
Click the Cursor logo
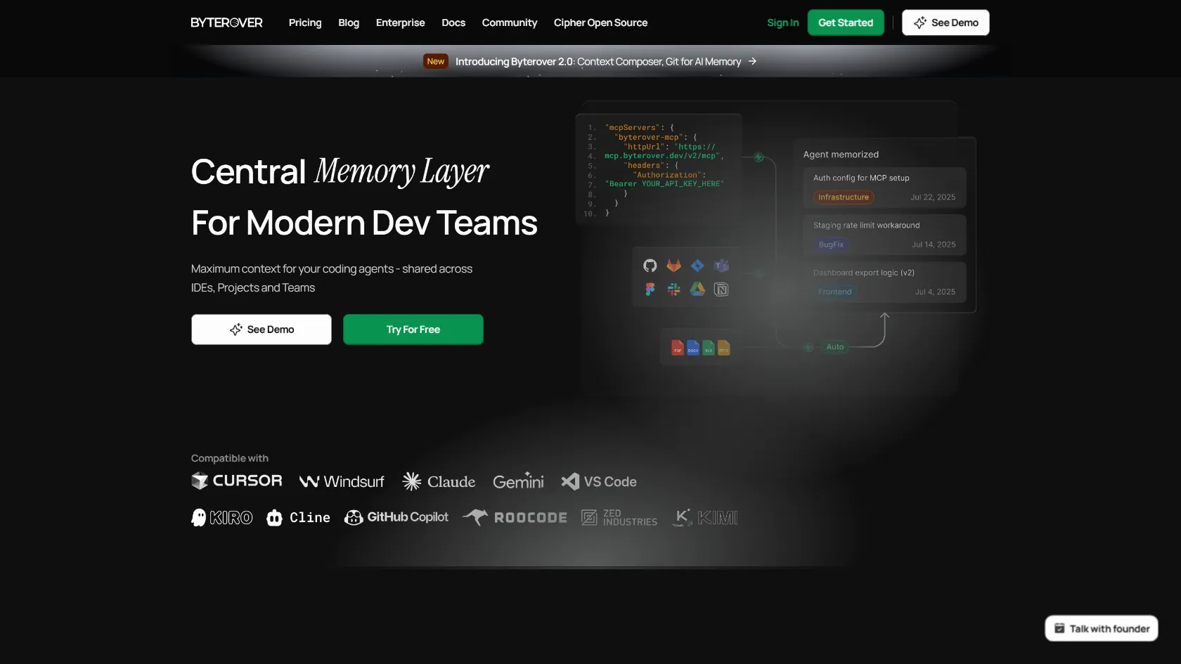[x=237, y=481]
